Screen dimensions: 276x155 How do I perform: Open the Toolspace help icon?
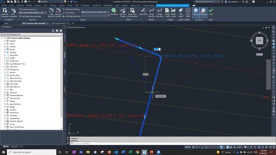click(61, 31)
